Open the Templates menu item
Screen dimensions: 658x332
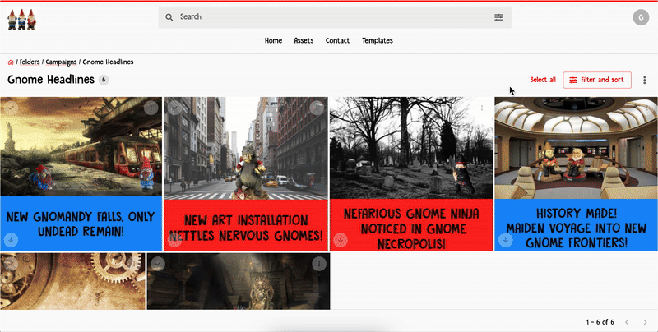tap(377, 40)
